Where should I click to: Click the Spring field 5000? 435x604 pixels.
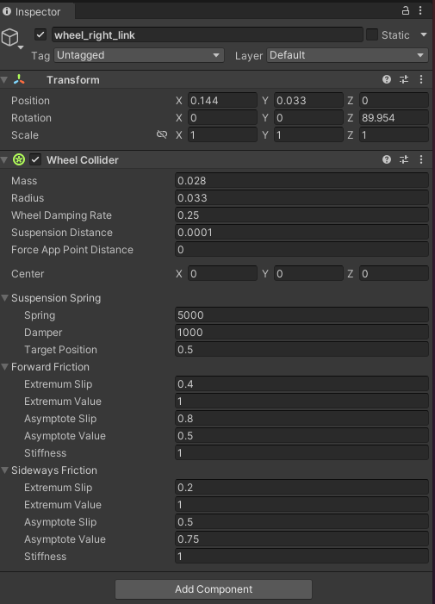click(301, 314)
